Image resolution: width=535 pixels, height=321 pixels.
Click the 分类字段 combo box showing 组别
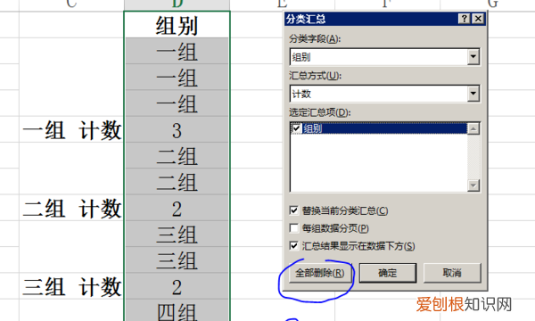pyautogui.click(x=385, y=57)
